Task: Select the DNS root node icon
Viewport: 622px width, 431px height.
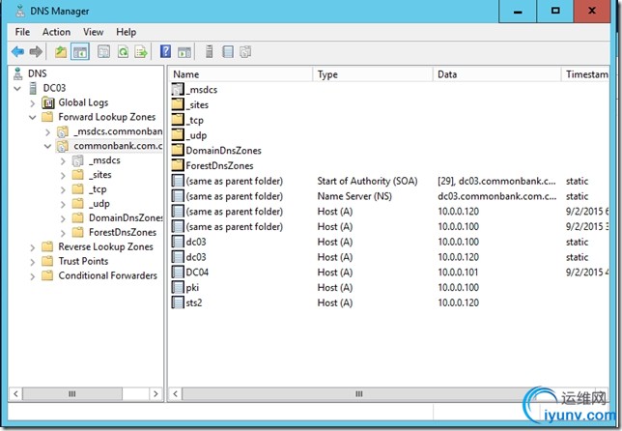Action: coord(18,73)
